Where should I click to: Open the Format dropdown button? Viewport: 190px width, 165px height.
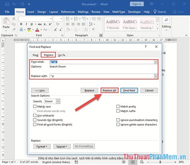click(x=42, y=147)
